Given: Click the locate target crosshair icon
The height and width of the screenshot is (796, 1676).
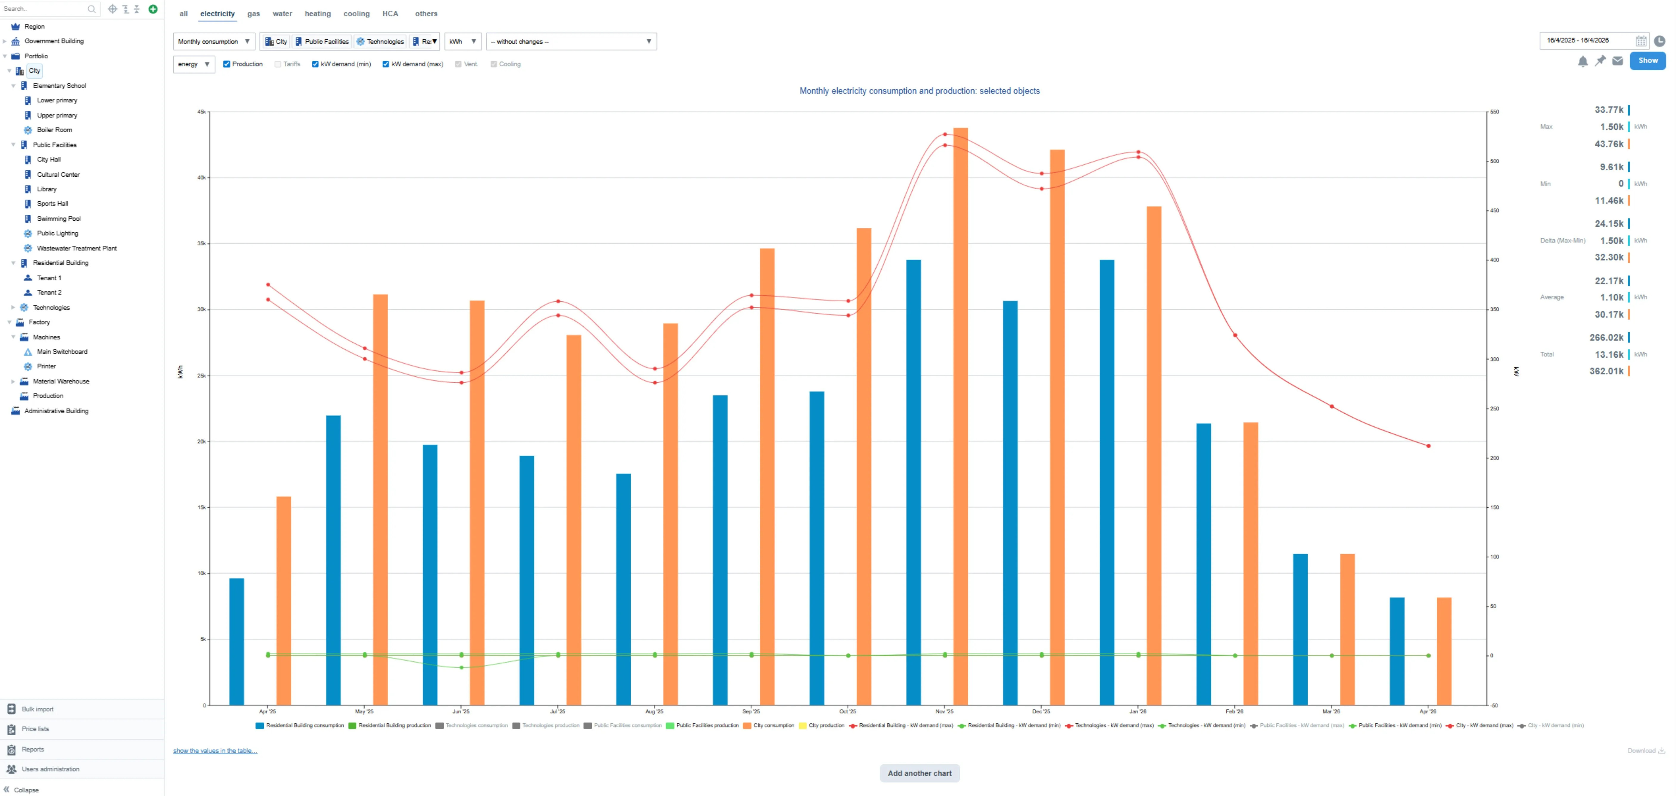Looking at the screenshot, I should [113, 9].
